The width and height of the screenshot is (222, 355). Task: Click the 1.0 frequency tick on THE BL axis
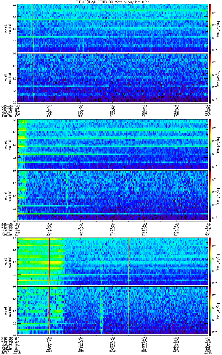tap(15, 262)
